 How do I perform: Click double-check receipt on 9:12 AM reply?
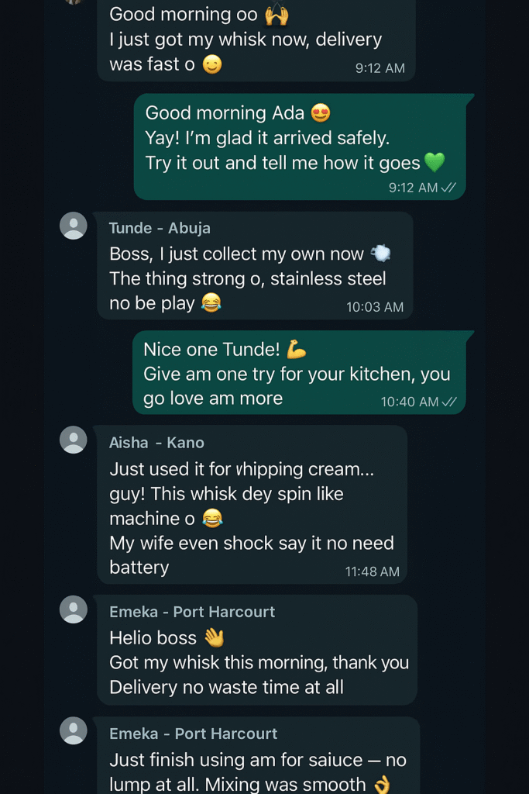448,188
